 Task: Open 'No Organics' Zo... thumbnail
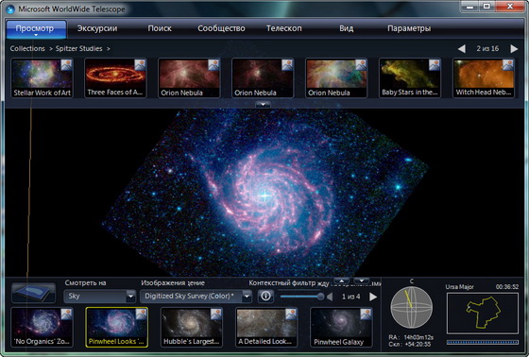pyautogui.click(x=43, y=327)
